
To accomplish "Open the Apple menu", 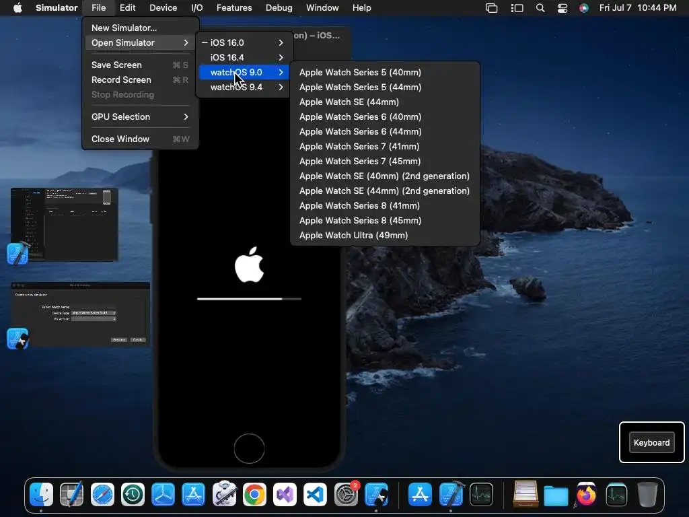I will coord(17,8).
